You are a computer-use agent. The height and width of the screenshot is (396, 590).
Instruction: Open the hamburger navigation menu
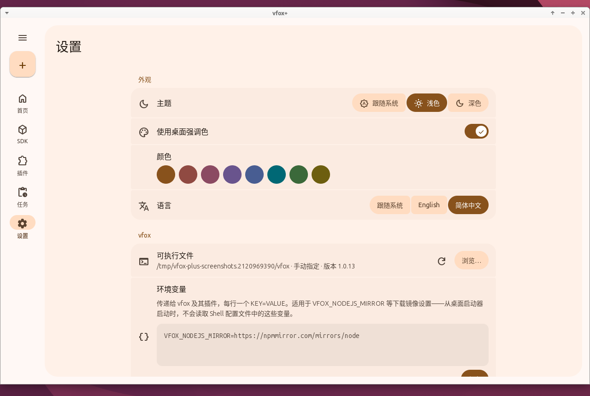[23, 38]
